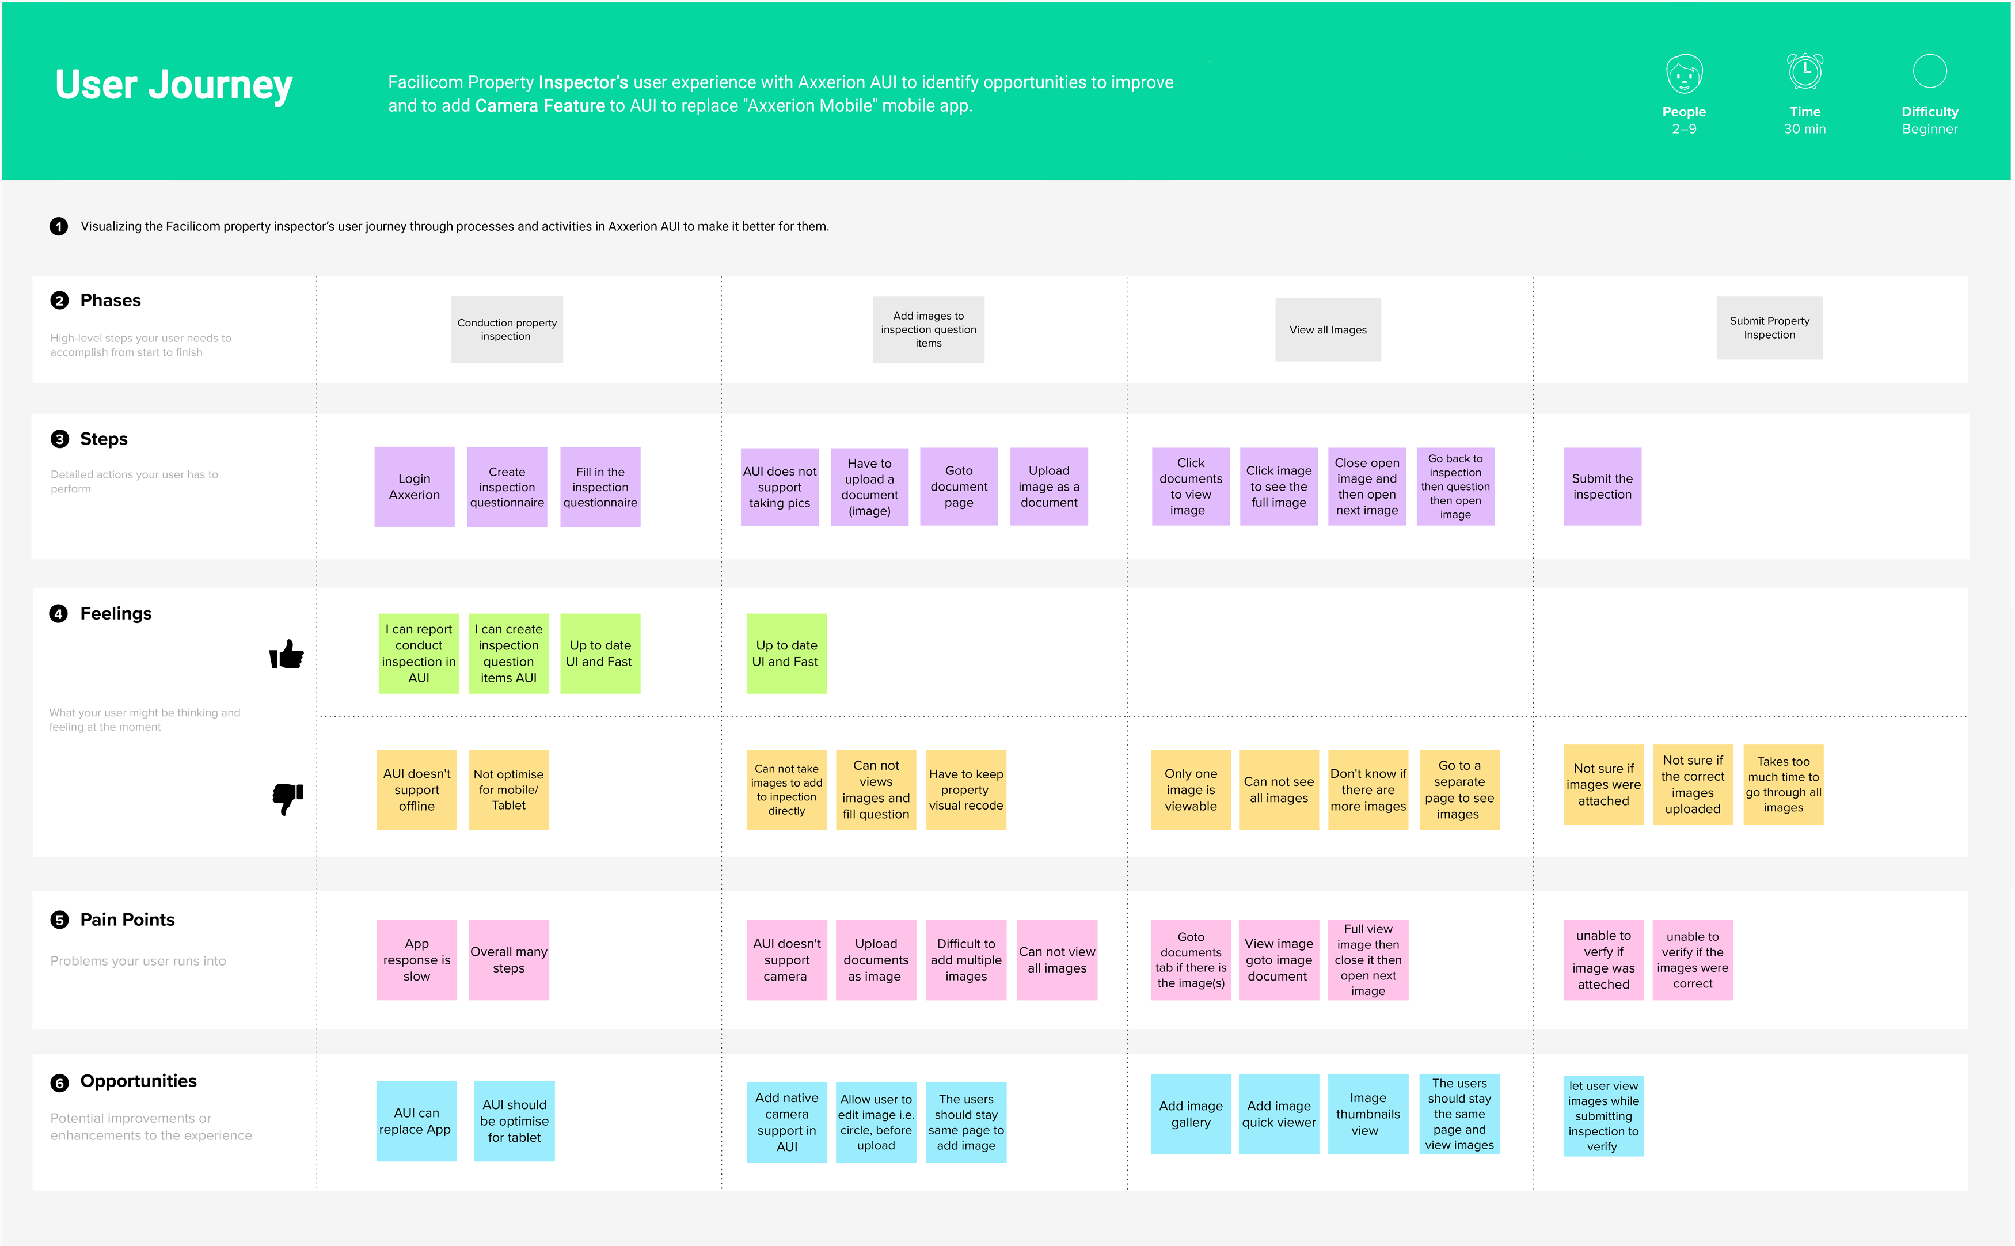Select 'AUI should be optimise for tablet' note
2015x1246 pixels.
coord(514,1120)
